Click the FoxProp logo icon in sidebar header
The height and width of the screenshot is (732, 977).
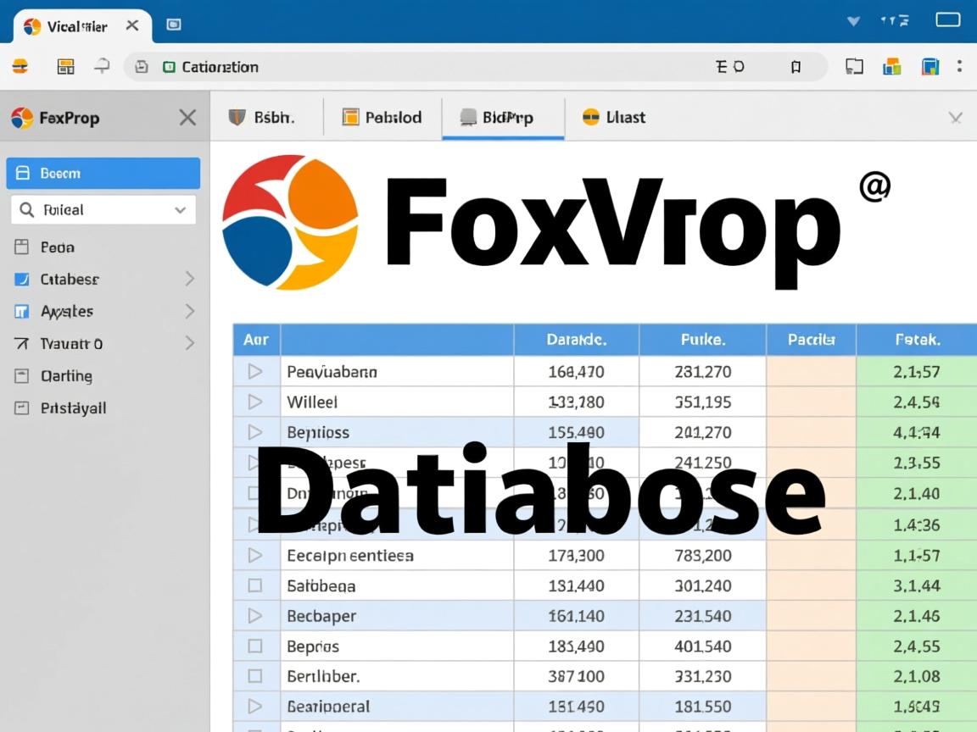click(x=22, y=118)
